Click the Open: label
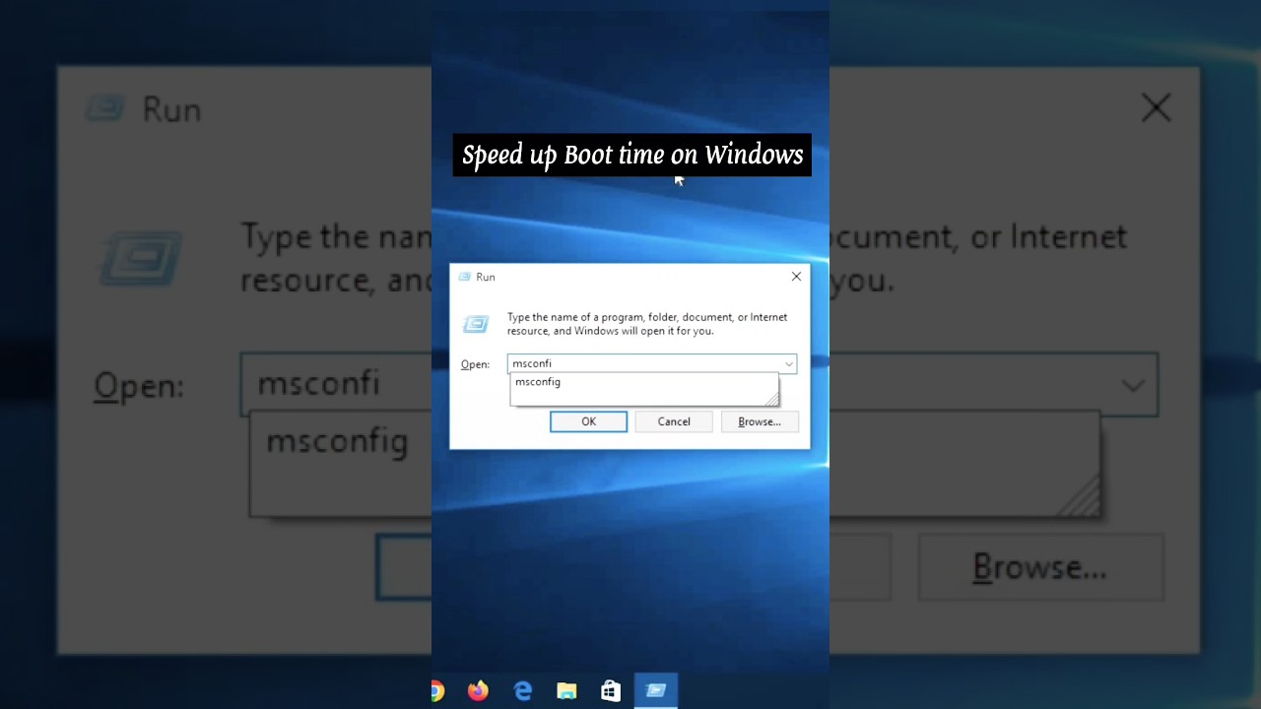The height and width of the screenshot is (709, 1261). [x=475, y=364]
